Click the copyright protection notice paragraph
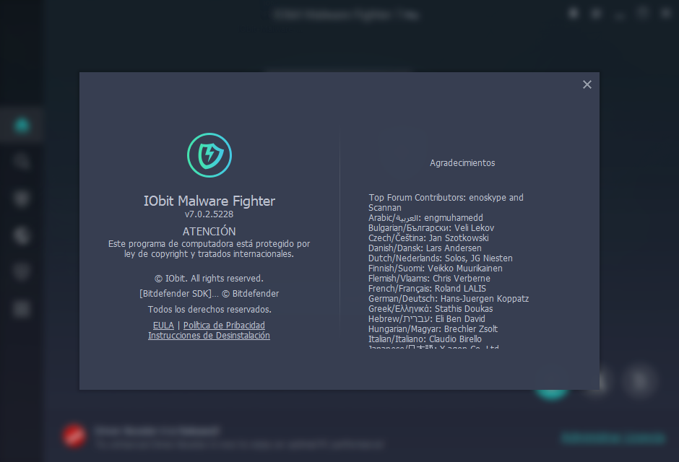This screenshot has height=462, width=679. click(209, 249)
